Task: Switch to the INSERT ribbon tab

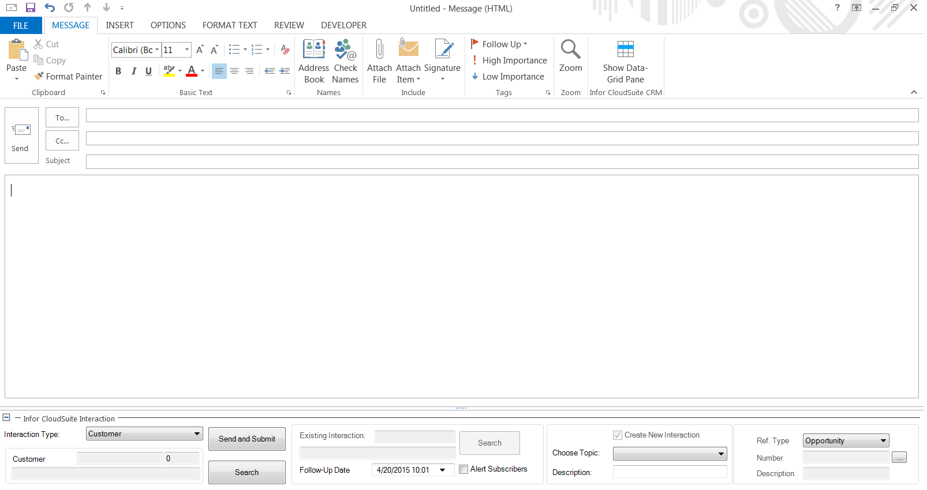Action: [119, 25]
